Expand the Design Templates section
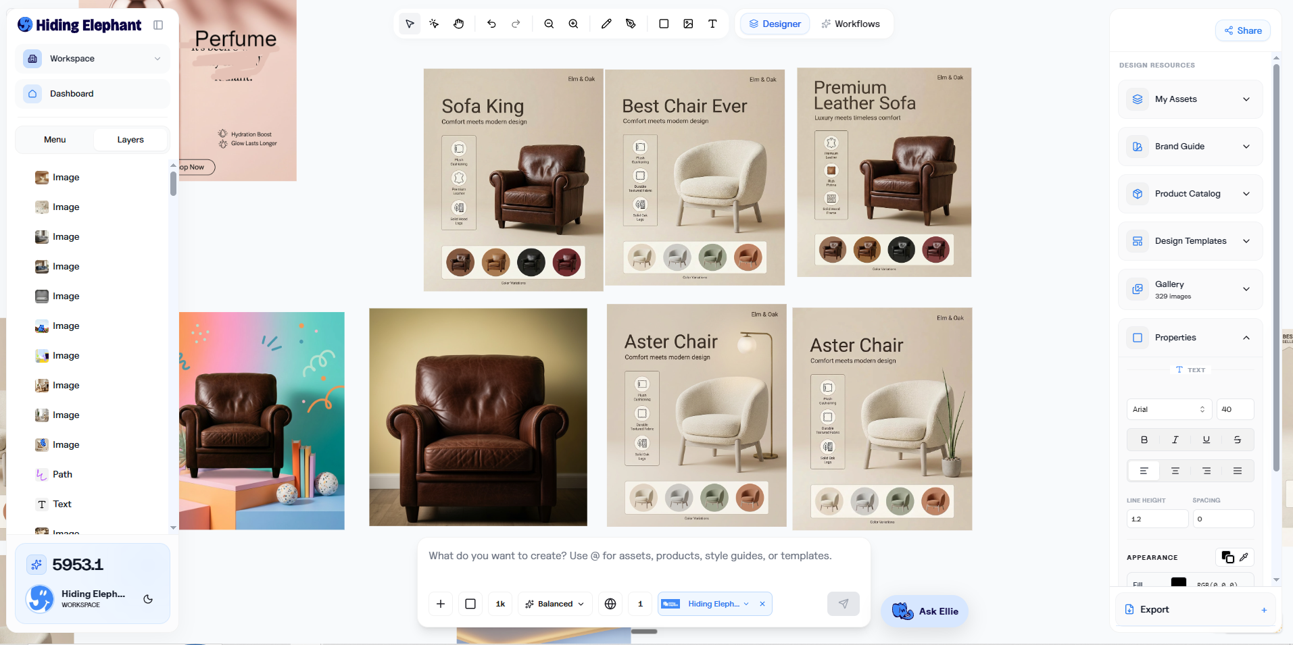This screenshot has height=645, width=1293. pyautogui.click(x=1190, y=241)
